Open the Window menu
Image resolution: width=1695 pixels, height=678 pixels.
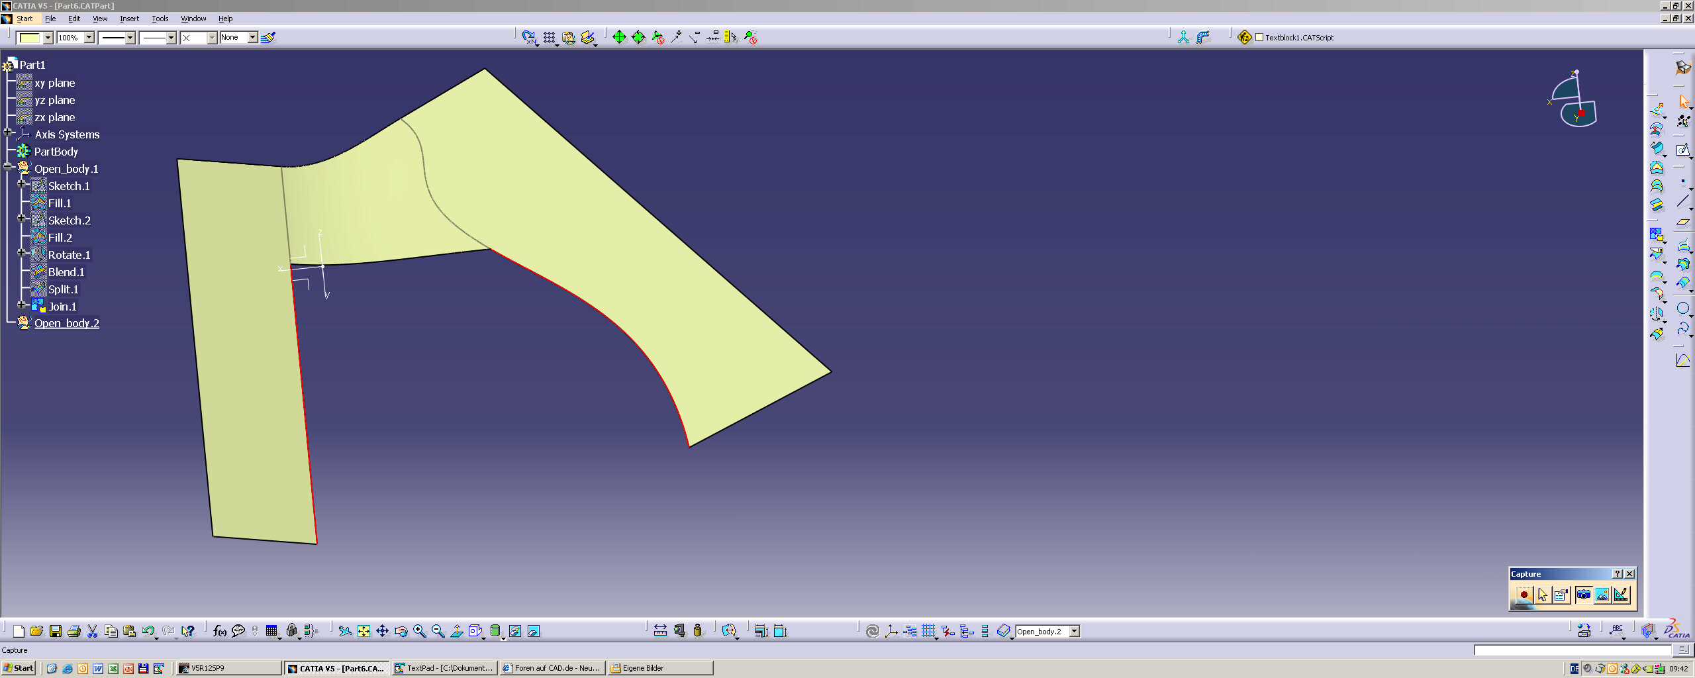[193, 19]
